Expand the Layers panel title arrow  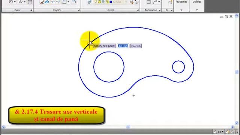(x=138, y=10)
